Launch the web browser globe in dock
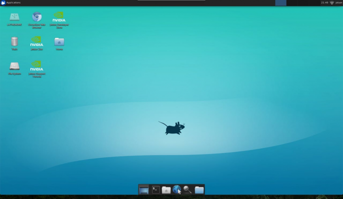343x199 pixels. 177,189
